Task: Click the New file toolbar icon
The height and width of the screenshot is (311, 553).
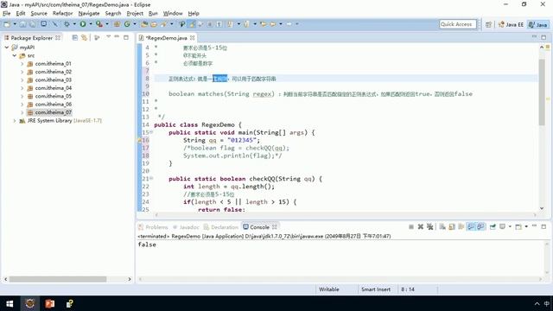Action: [x=6, y=24]
